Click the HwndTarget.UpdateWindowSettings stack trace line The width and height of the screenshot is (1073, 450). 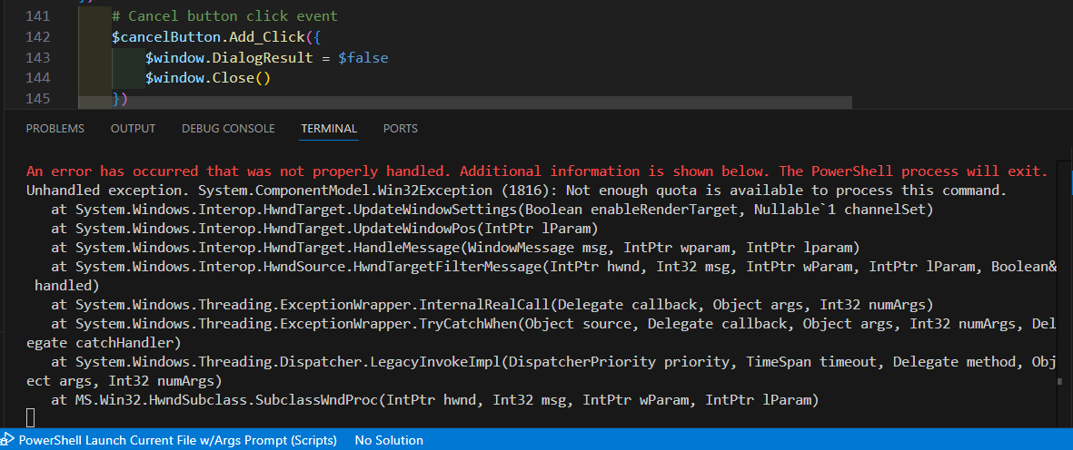(x=492, y=209)
